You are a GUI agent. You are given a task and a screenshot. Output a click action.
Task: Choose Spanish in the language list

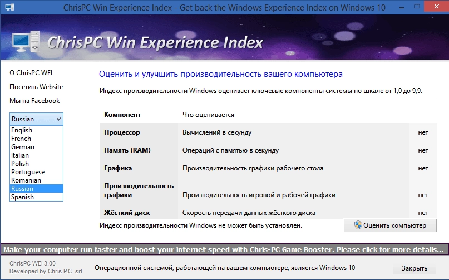point(36,197)
